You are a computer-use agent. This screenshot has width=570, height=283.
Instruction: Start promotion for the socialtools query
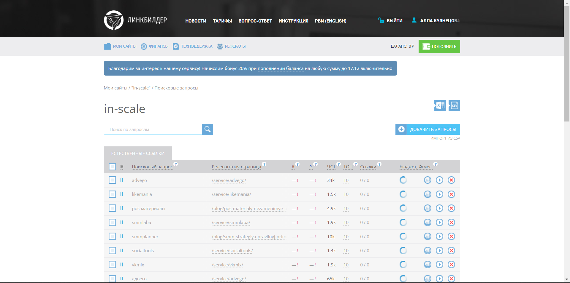coord(439,250)
